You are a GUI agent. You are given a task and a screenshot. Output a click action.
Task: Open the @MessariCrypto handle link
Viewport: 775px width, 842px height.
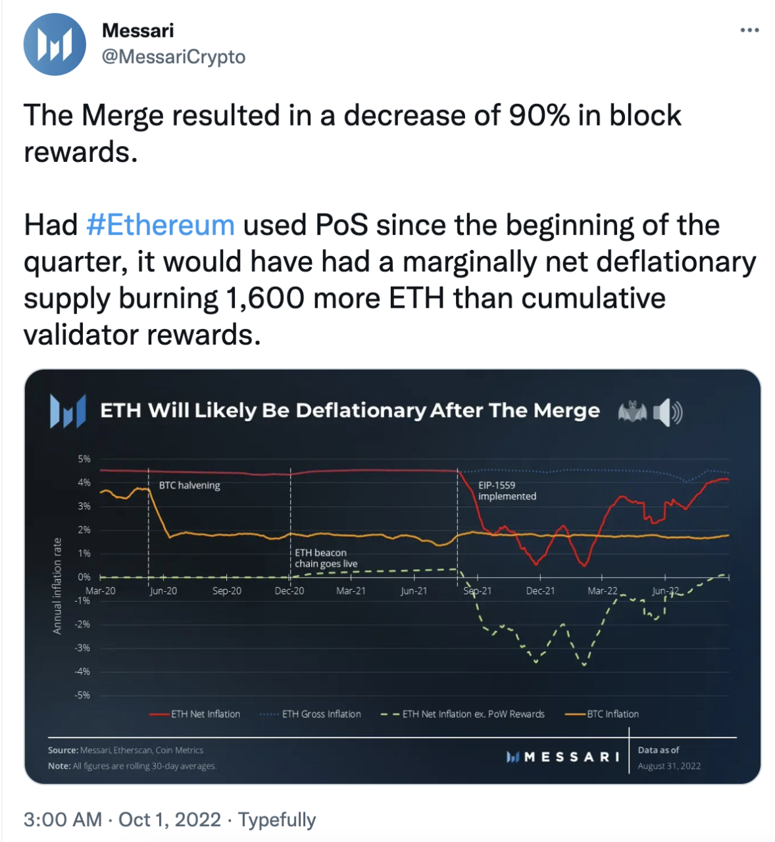[174, 57]
